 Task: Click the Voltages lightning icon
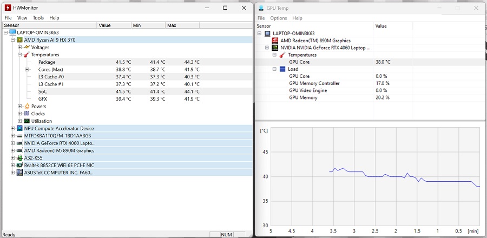[27, 48]
